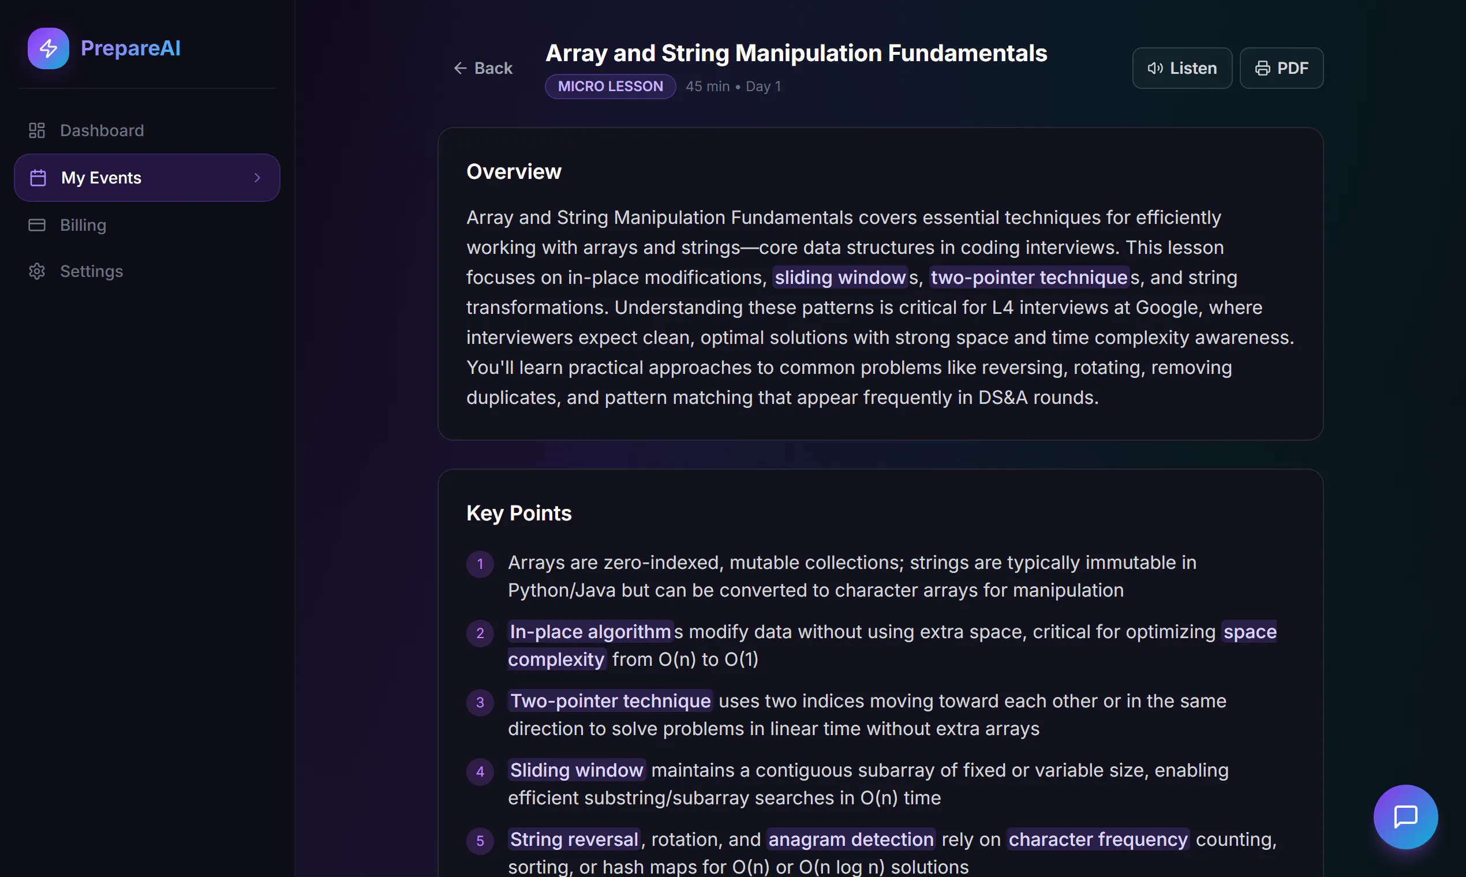Click the Dashboard grid icon

tap(37, 130)
